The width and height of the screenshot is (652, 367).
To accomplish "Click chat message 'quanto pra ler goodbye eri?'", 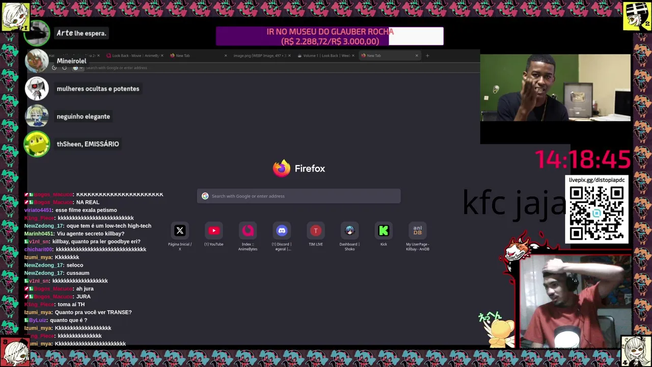I will [96, 242].
